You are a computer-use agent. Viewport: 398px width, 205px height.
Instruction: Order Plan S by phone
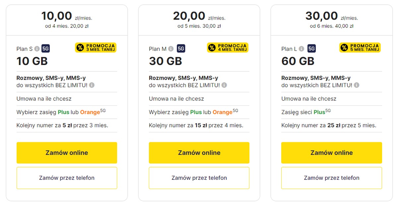pyautogui.click(x=67, y=178)
